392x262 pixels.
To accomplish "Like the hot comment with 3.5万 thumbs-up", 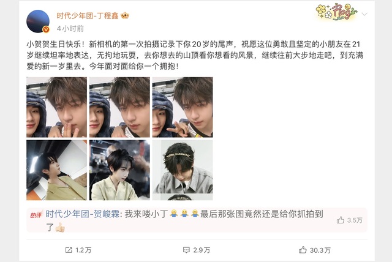I will click(341, 220).
